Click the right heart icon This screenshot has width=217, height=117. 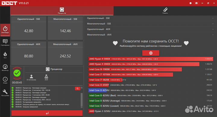[x=186, y=43]
